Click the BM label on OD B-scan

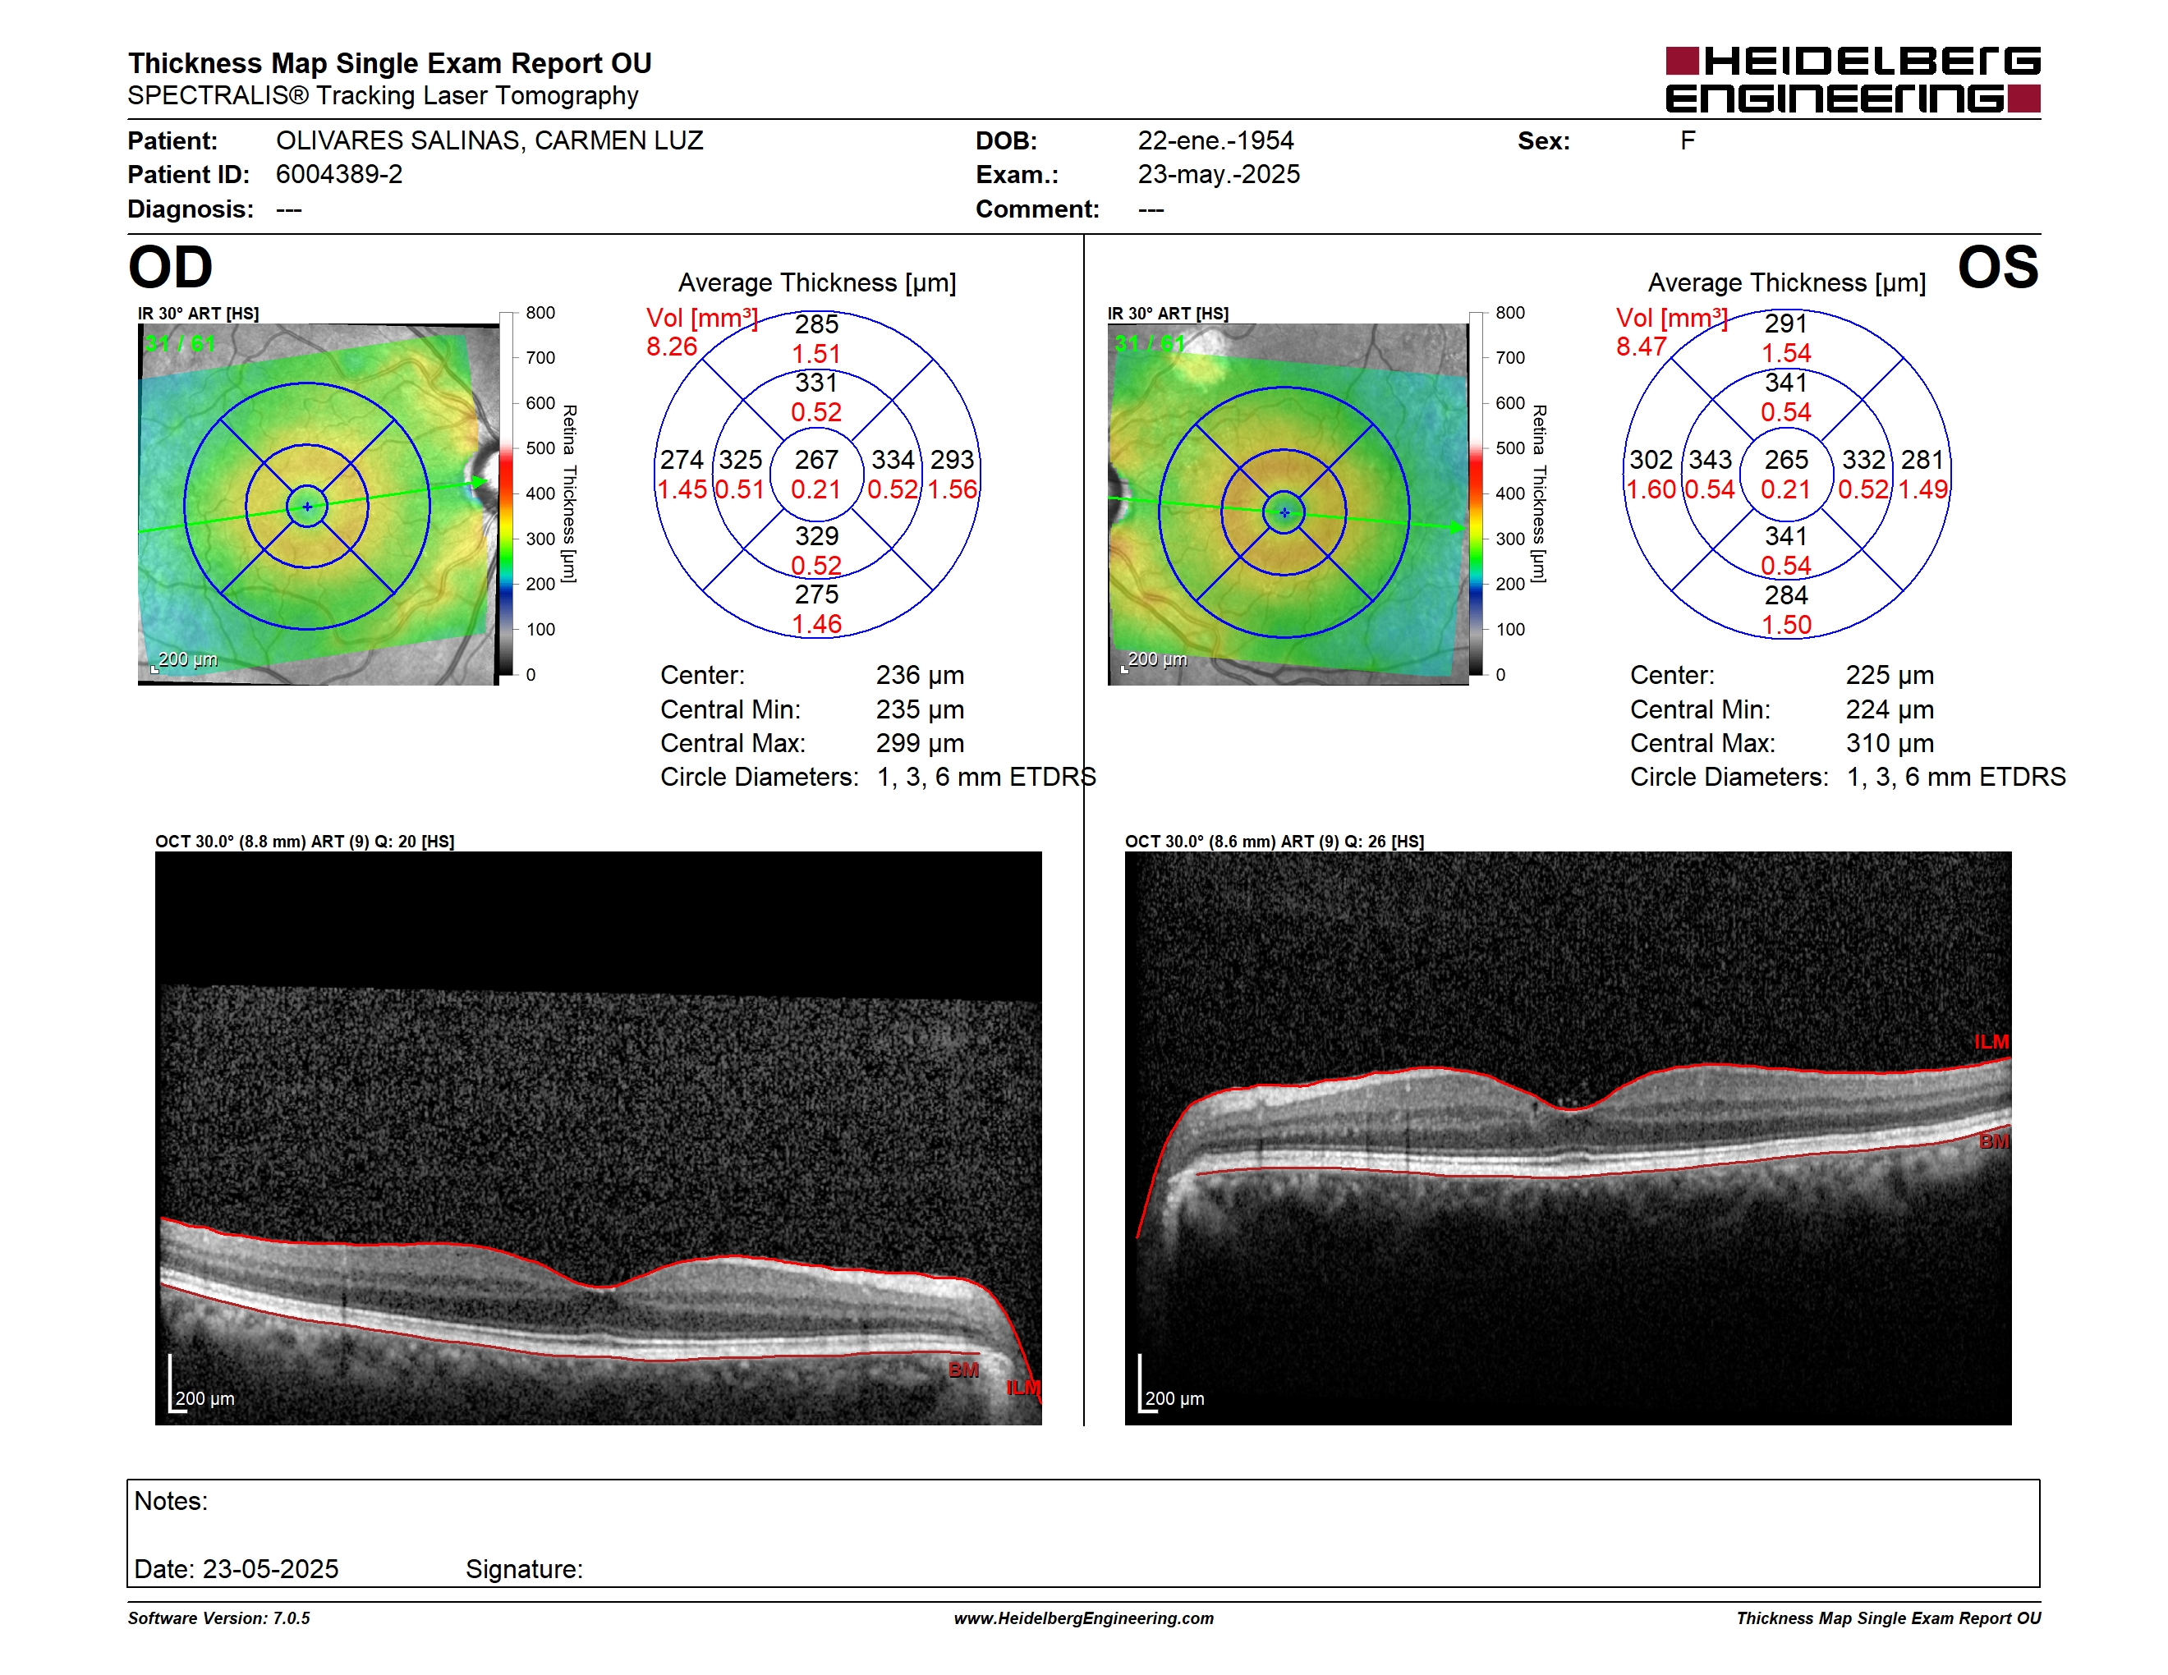(963, 1370)
